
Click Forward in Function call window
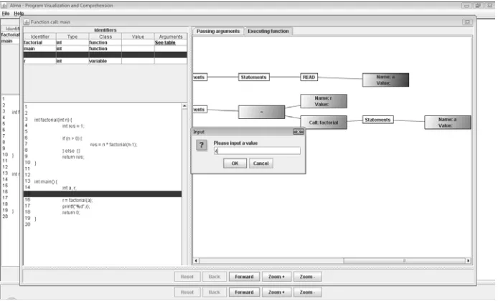click(244, 277)
